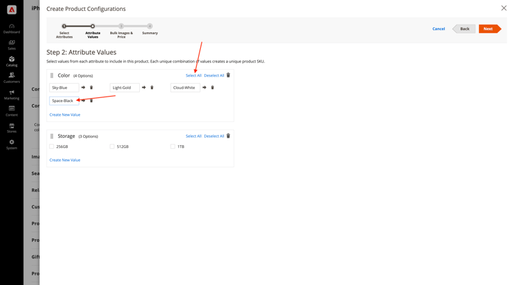Deselect All Storage options
The image size is (514, 285).
tap(214, 136)
